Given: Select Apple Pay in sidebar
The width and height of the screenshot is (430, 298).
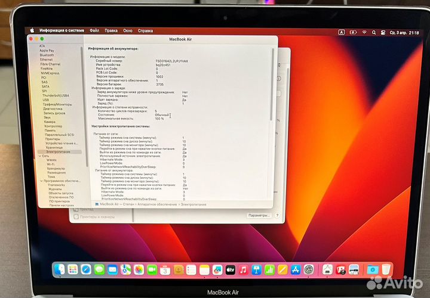Looking at the screenshot, I should 47,50.
